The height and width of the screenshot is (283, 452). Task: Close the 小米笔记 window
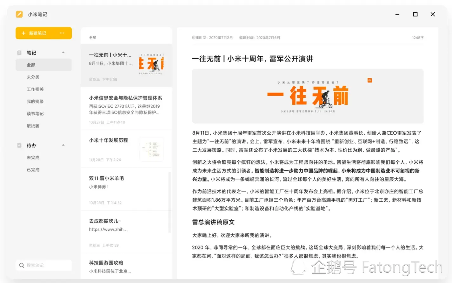(433, 14)
